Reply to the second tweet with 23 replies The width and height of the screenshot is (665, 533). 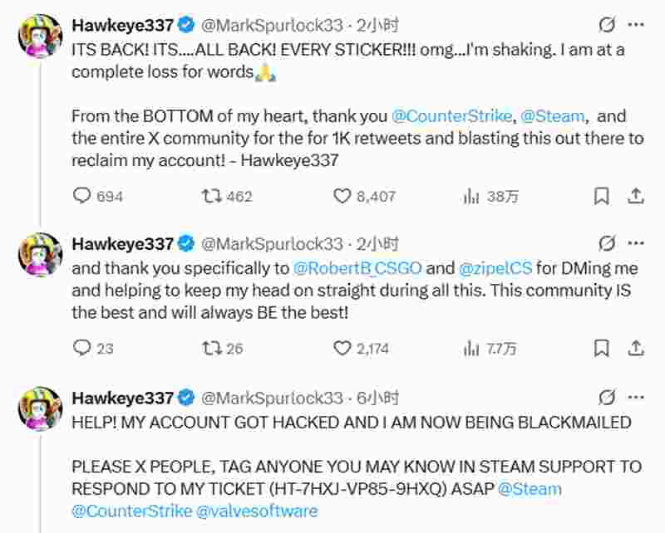click(x=82, y=348)
